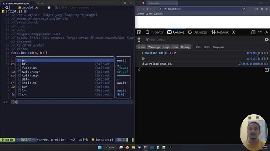This screenshot has height=151, width=270.
Task: Open the Firefox extensions icon
Action: 262,9
